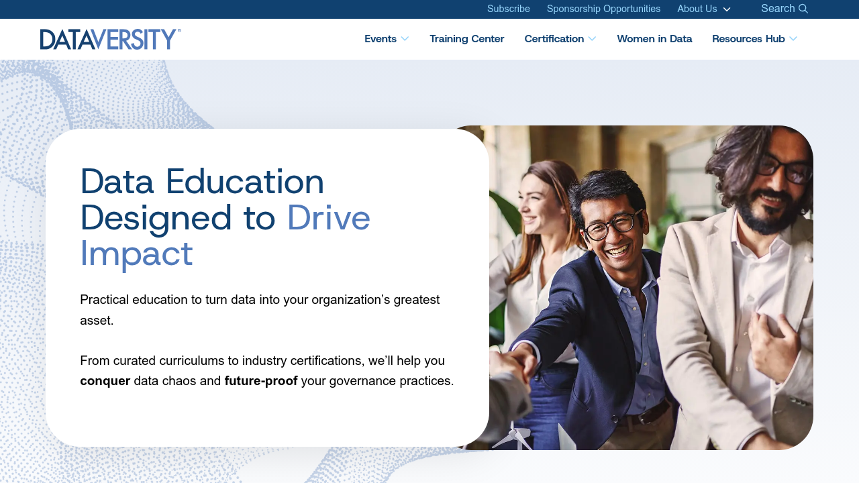
Task: Open Sponsorship Opportunities
Action: pos(603,9)
